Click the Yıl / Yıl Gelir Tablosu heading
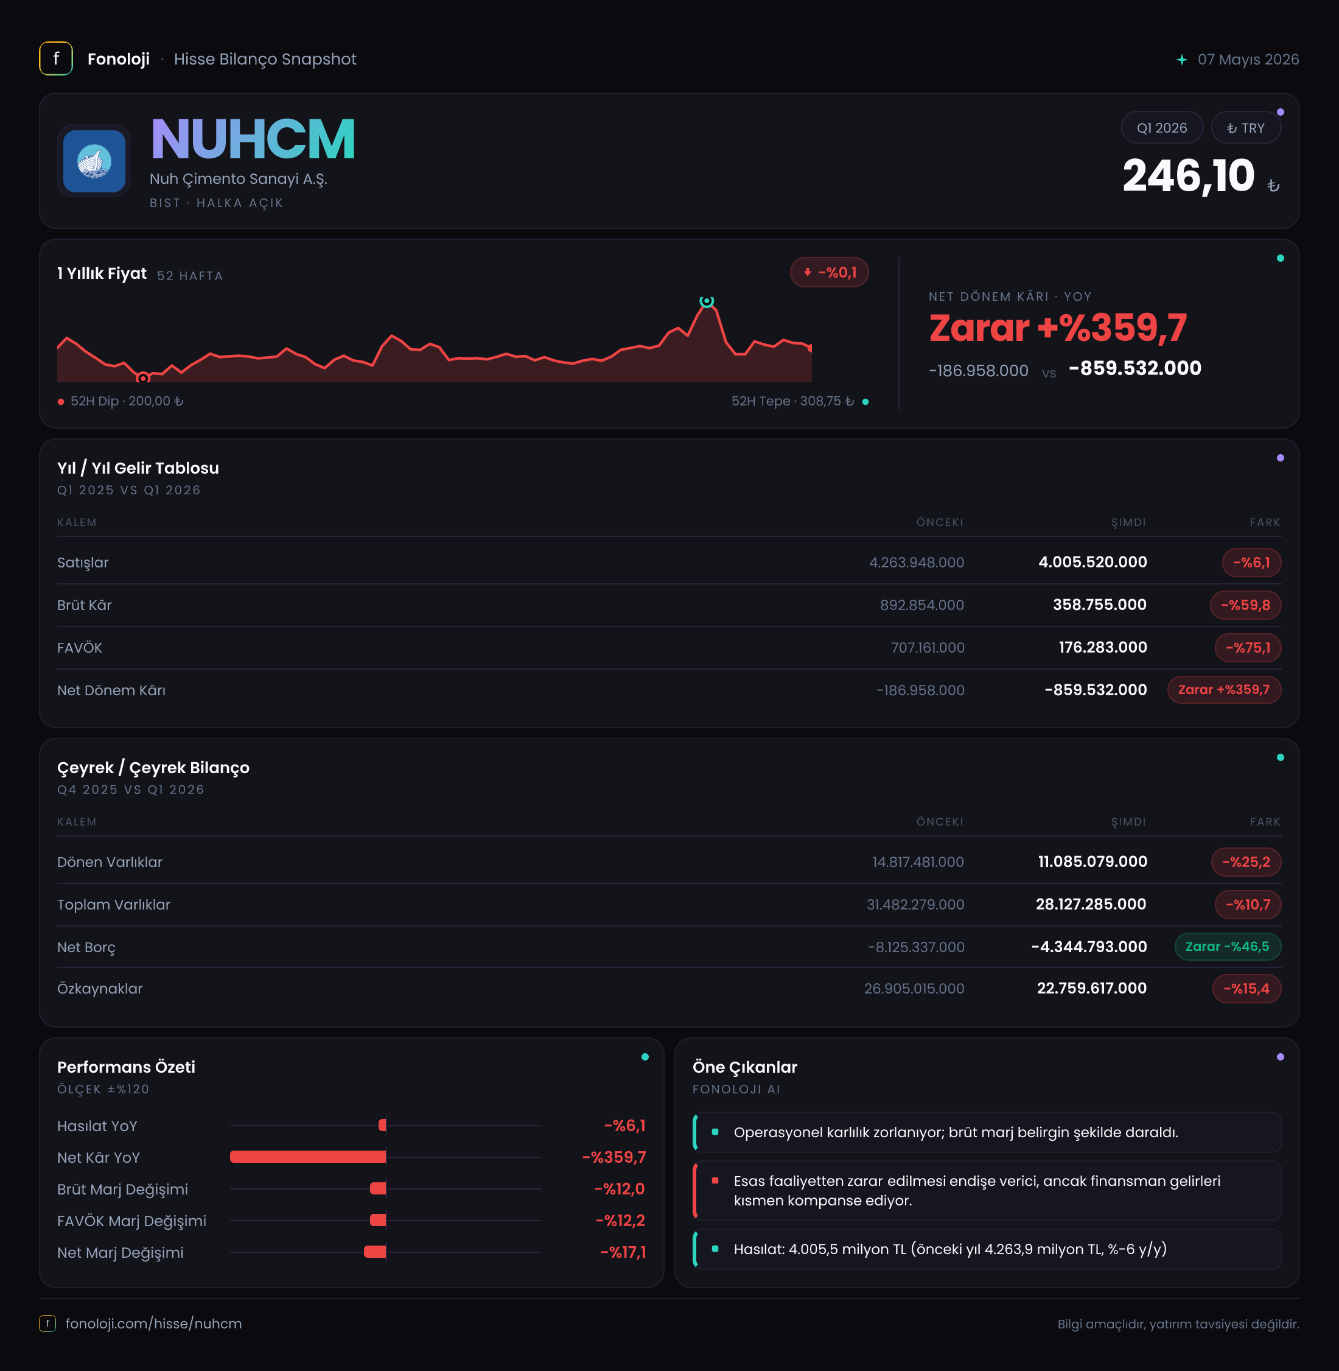 (x=138, y=469)
